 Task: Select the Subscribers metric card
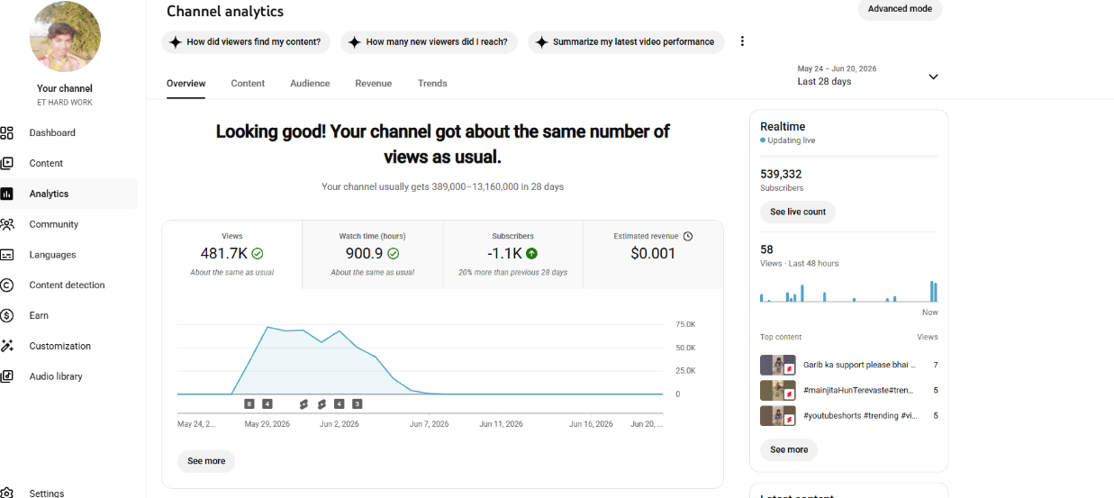click(512, 255)
